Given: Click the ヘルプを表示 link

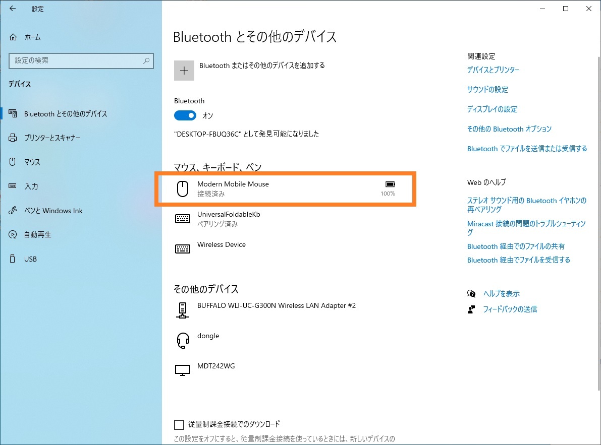Looking at the screenshot, I should [502, 293].
